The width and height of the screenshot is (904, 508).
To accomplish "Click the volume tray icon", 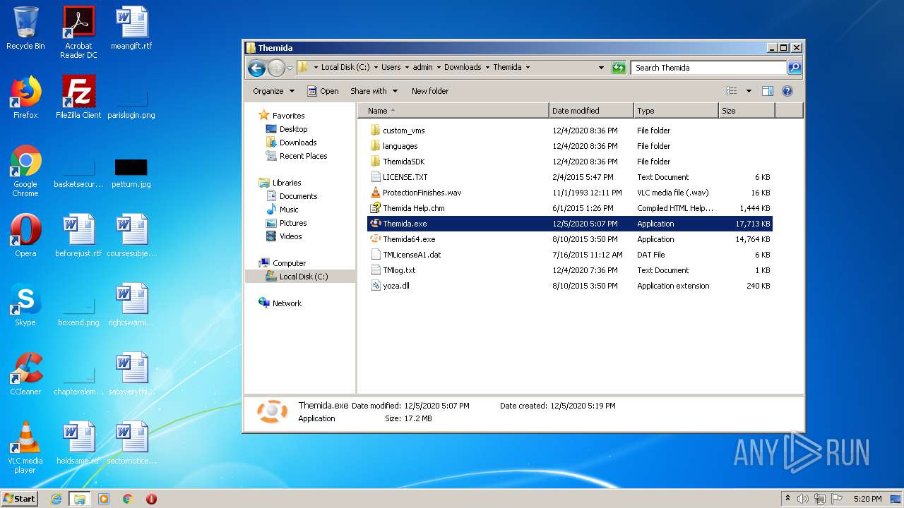I will point(803,499).
